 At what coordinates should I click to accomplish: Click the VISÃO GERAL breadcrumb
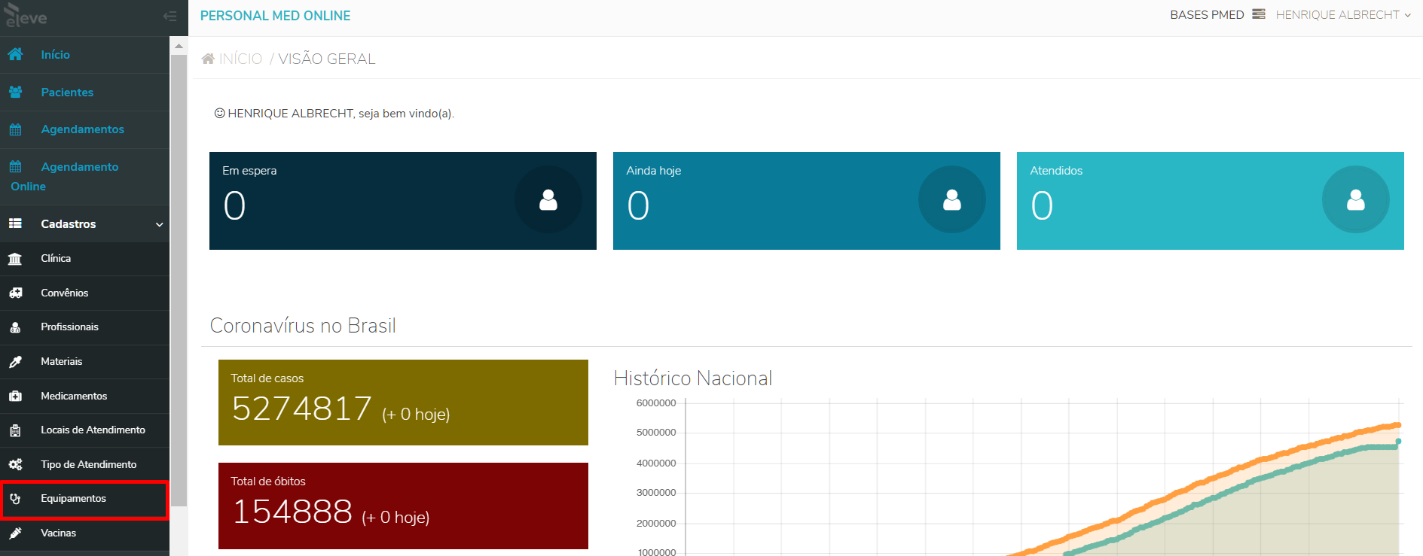327,59
